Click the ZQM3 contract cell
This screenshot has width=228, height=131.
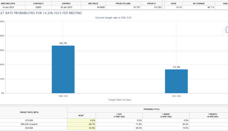coord(38,7)
